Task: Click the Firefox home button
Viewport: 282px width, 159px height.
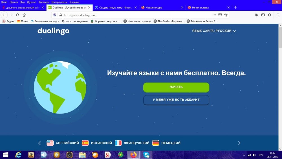Action: click(x=24, y=15)
